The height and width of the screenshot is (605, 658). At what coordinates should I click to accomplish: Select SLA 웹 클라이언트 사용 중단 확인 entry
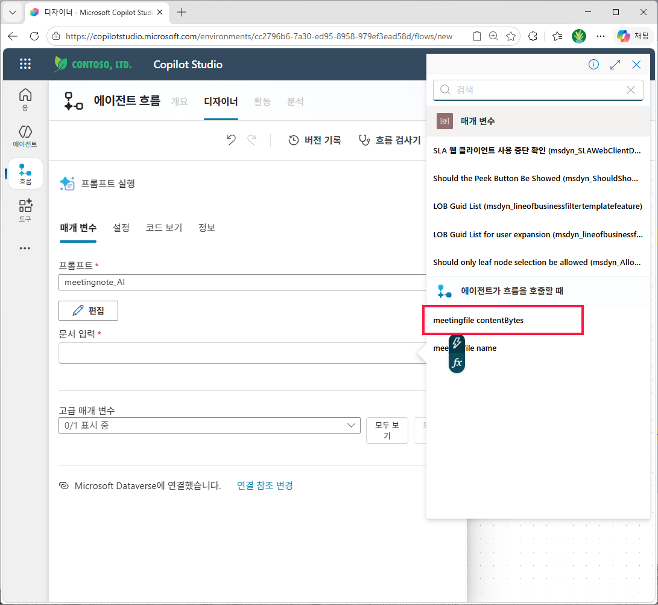click(x=537, y=150)
